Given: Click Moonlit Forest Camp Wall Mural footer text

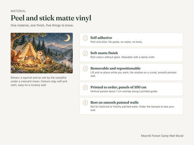Looking at the screenshot, I should (162, 136).
